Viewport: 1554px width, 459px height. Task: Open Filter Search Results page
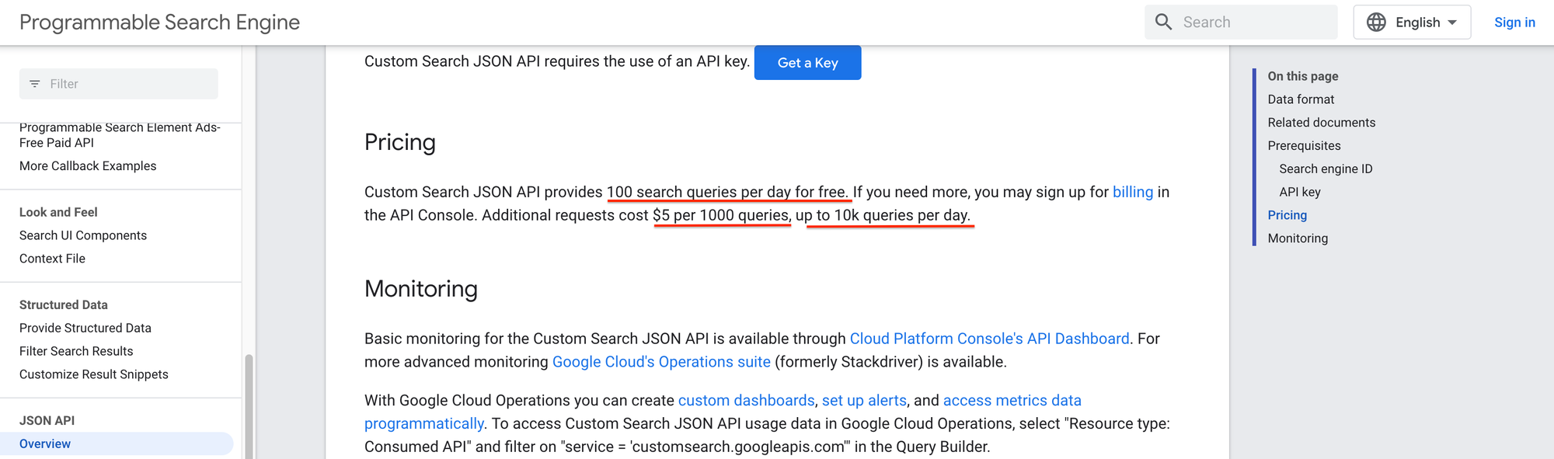(x=76, y=351)
